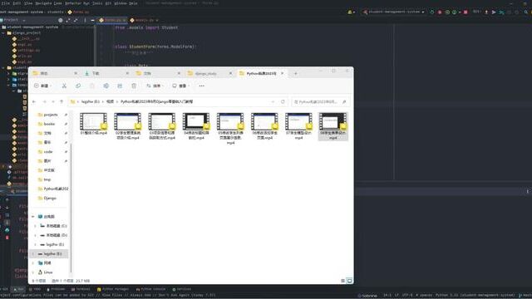Image resolution: width=532 pixels, height=299 pixels.
Task: Open the Django folder in quick access
Action: pyautogui.click(x=50, y=198)
